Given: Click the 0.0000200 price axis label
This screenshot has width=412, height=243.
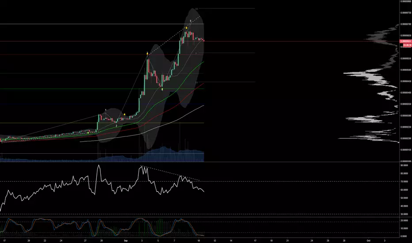Looking at the screenshot, I should pos(406,138).
